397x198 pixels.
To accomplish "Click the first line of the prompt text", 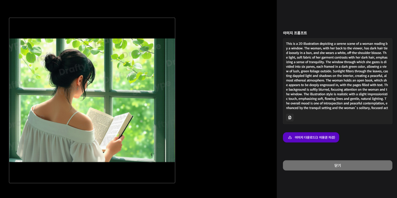I will pos(337,44).
